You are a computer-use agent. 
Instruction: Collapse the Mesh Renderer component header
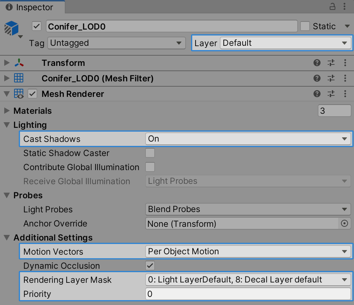(x=7, y=94)
